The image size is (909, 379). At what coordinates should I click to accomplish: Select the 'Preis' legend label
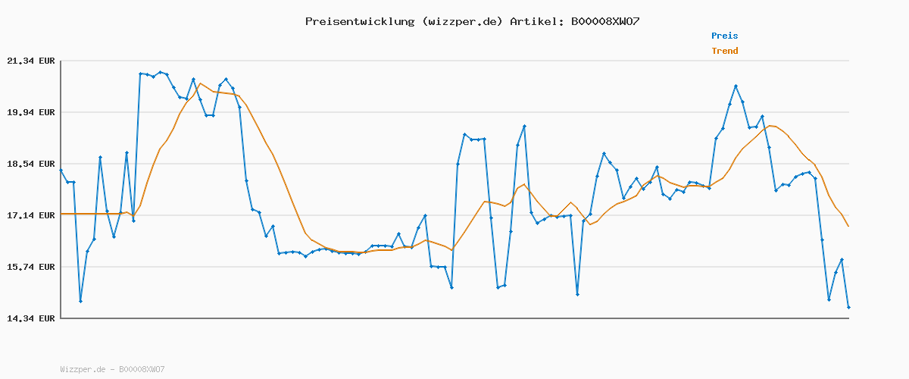click(x=724, y=36)
